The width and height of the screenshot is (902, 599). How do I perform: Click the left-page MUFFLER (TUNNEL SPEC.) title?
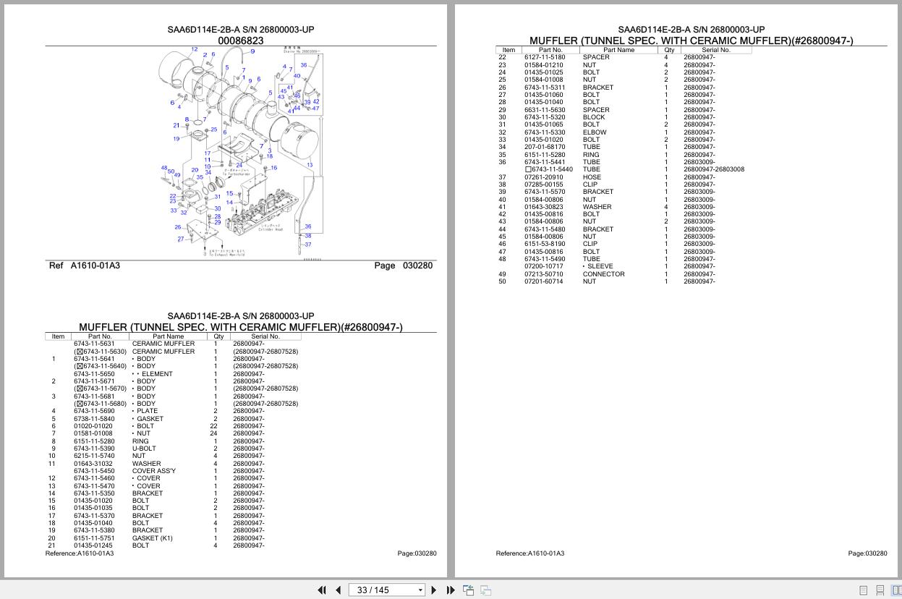point(241,327)
